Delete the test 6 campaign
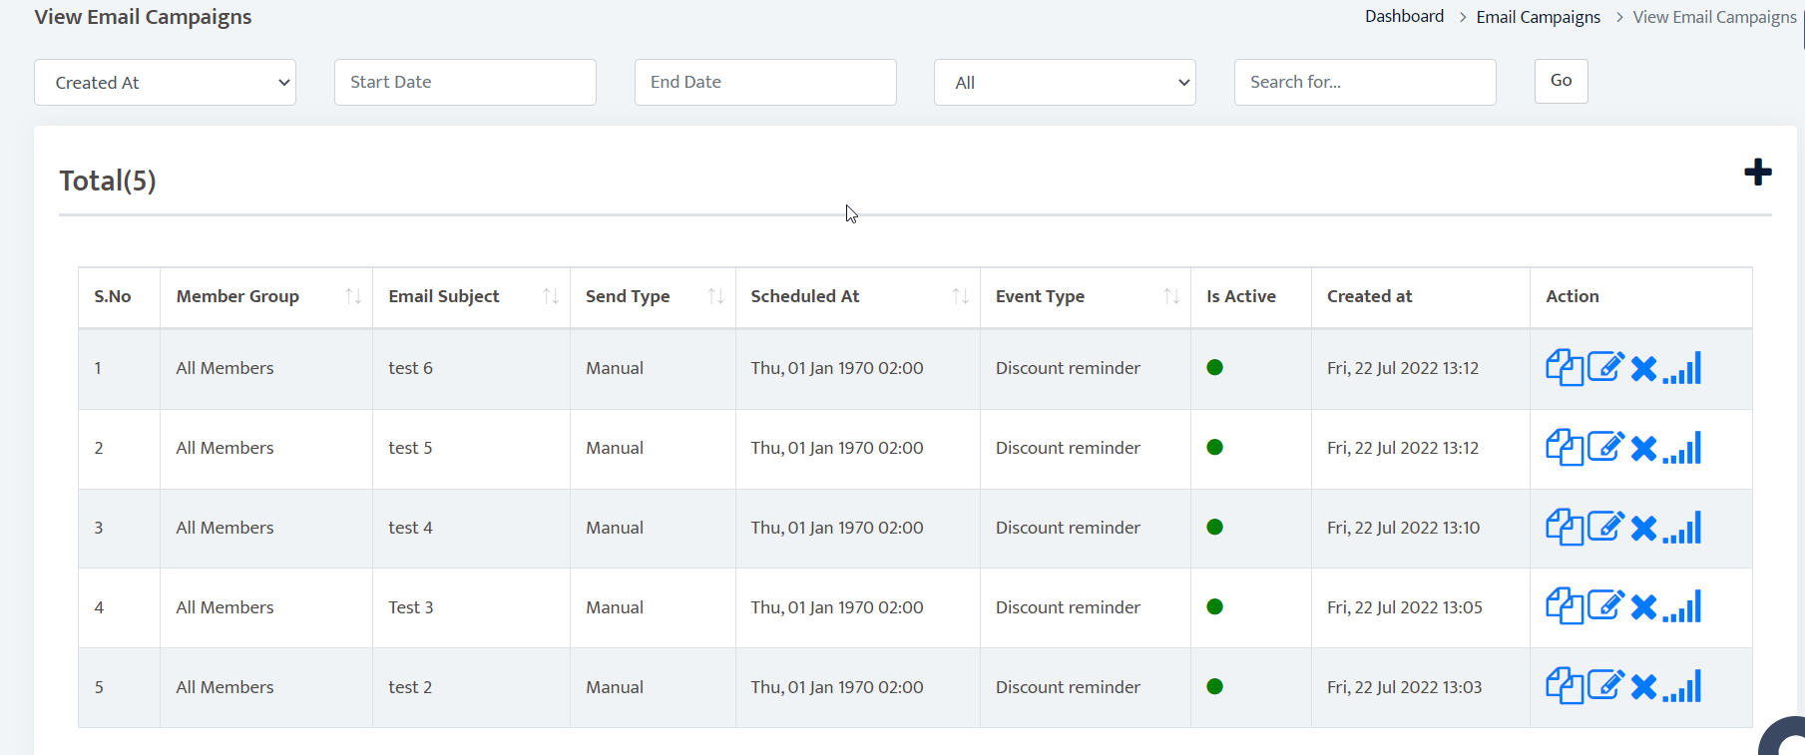Screen dimensions: 1805x755 [1643, 369]
